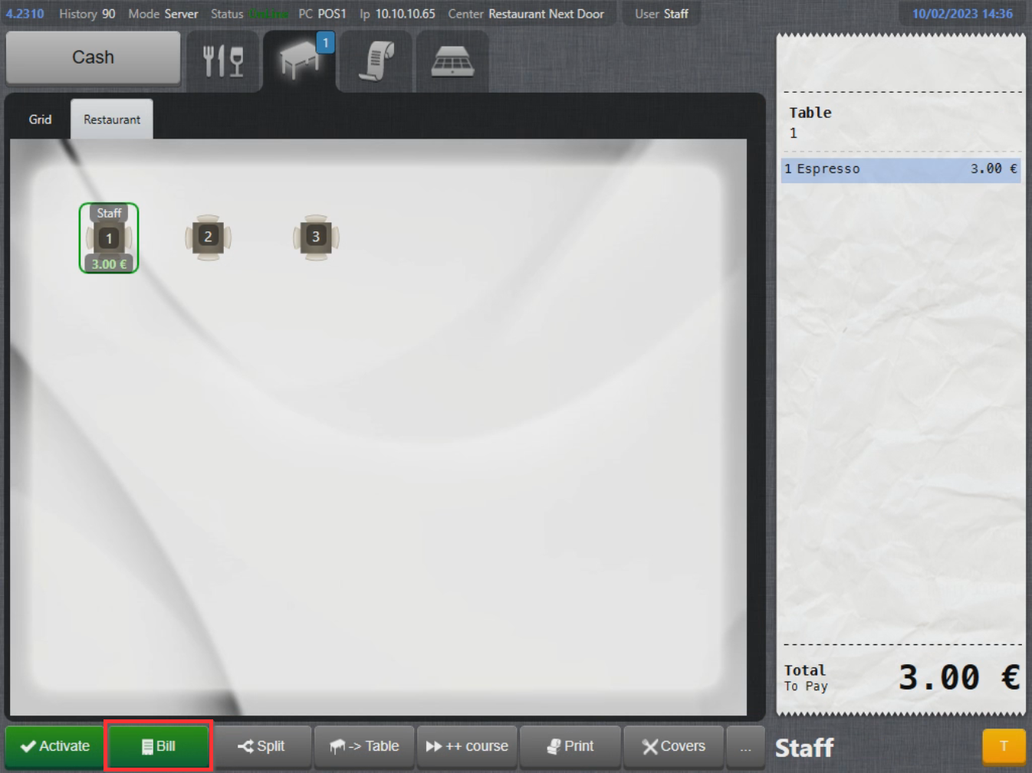
Task: Click the Bill button
Action: point(158,746)
